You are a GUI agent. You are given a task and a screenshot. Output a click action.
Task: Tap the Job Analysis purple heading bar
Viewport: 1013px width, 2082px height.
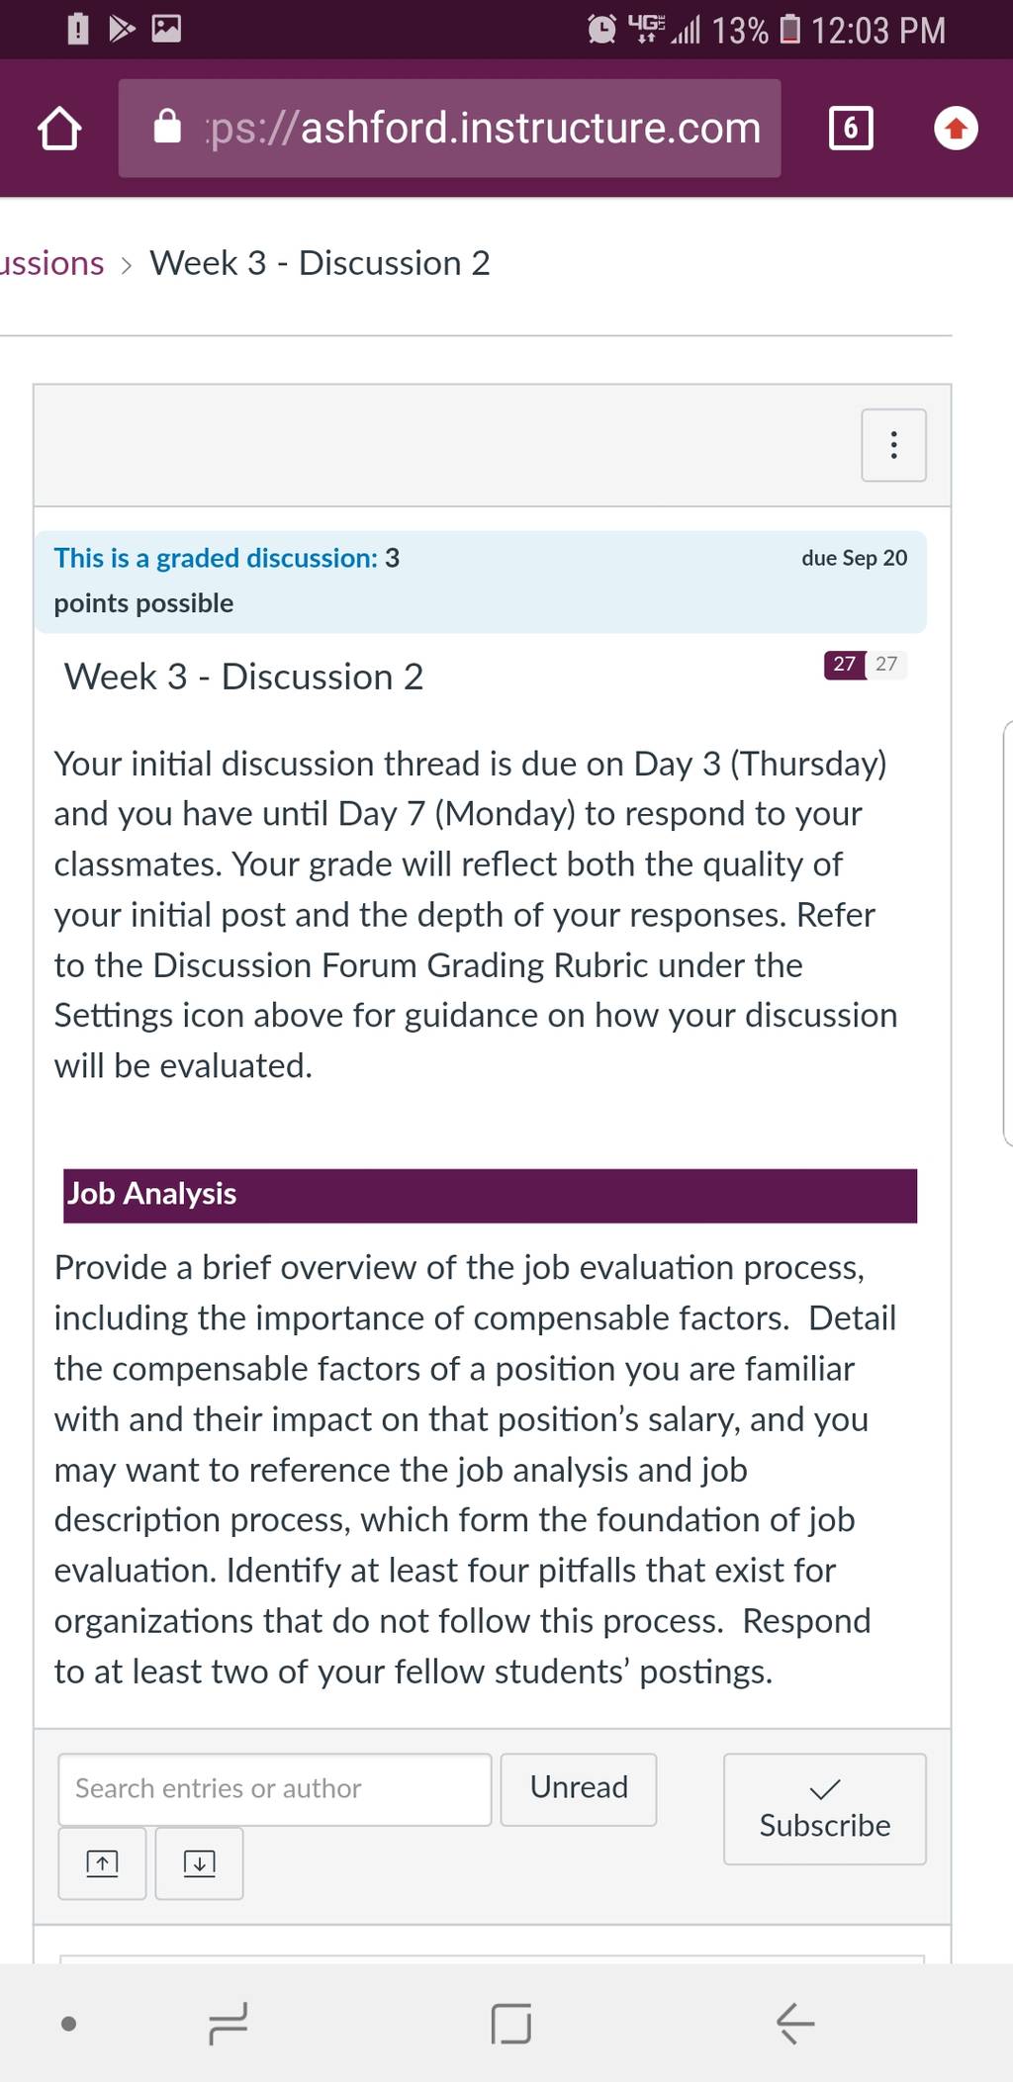click(x=490, y=1195)
